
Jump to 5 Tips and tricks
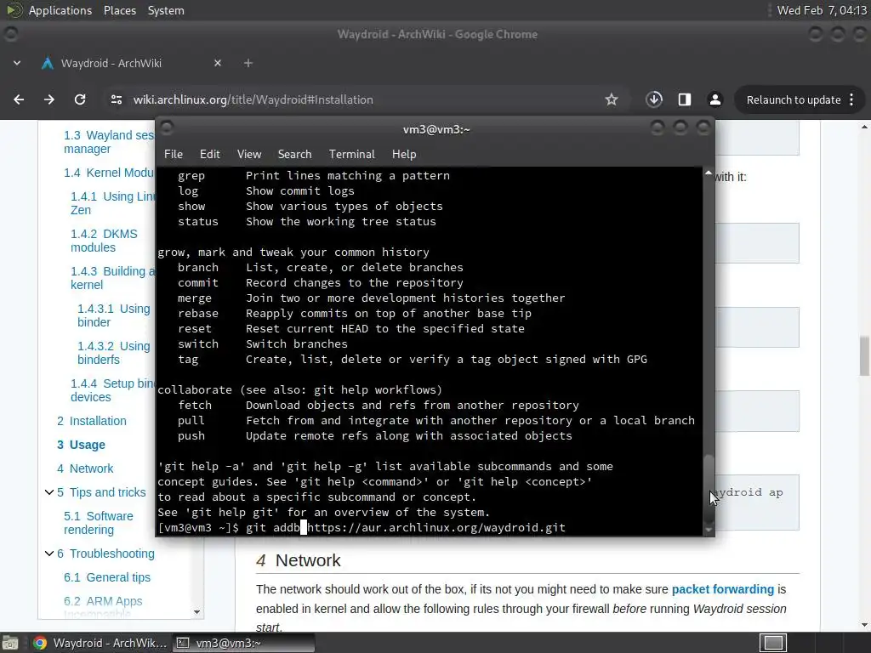[x=101, y=492]
